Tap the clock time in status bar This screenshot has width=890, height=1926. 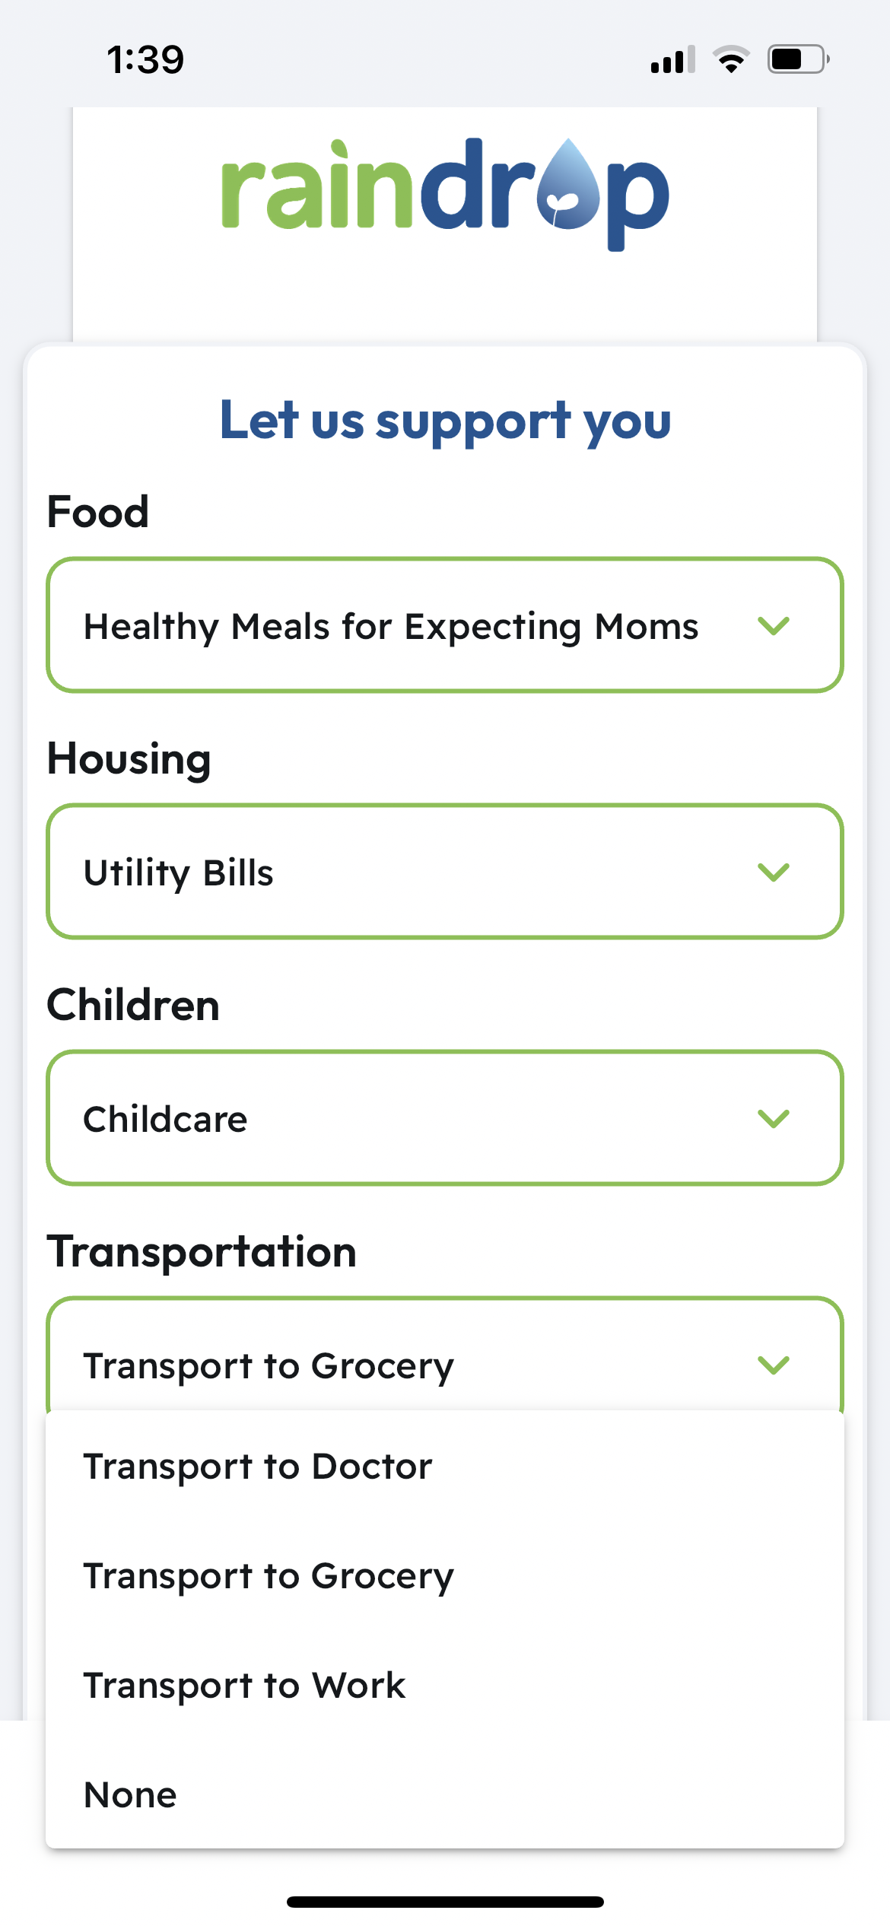click(x=145, y=59)
